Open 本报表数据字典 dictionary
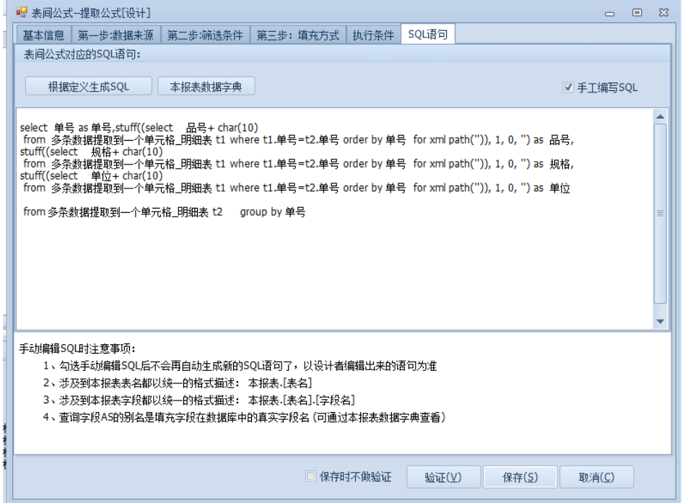Image resolution: width=685 pixels, height=503 pixels. pos(206,87)
